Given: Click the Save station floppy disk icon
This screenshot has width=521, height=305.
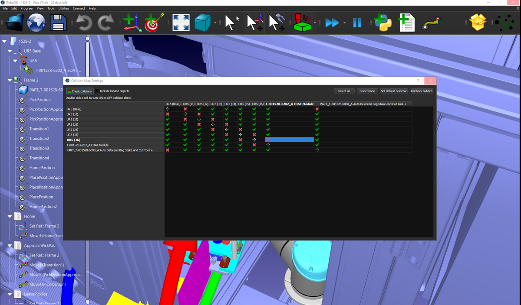Looking at the screenshot, I should (58, 23).
